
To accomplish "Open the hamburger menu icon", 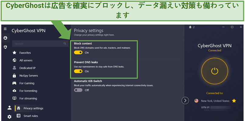I will tap(5, 29).
